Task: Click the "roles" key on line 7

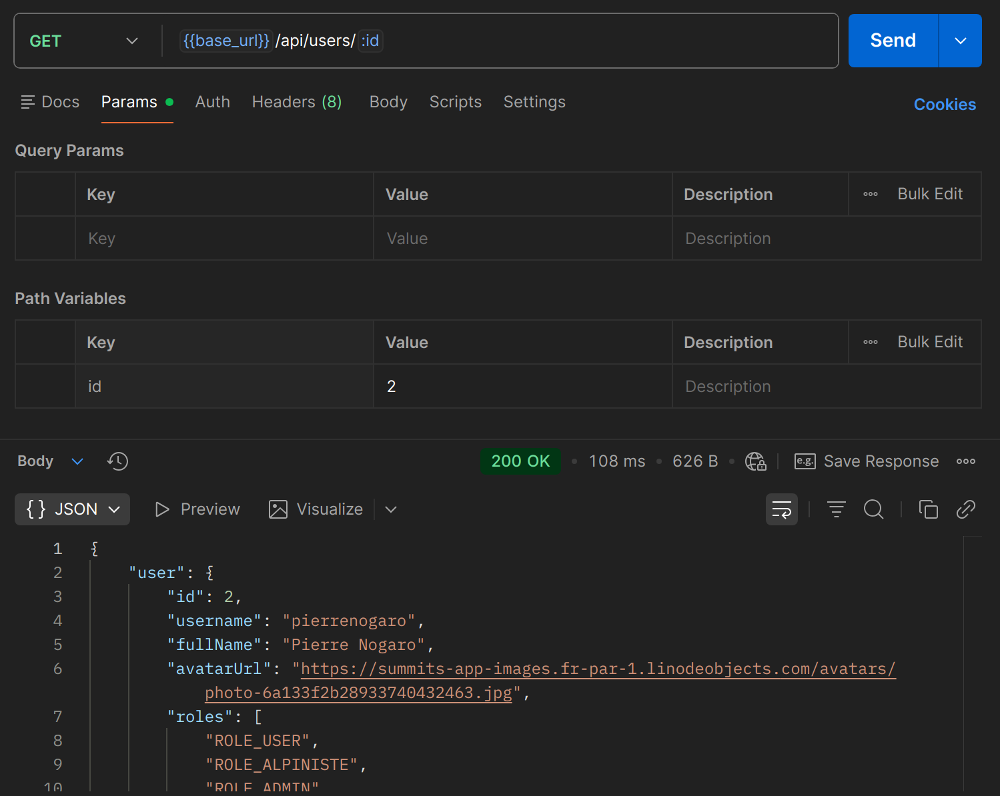Action: tap(199, 717)
